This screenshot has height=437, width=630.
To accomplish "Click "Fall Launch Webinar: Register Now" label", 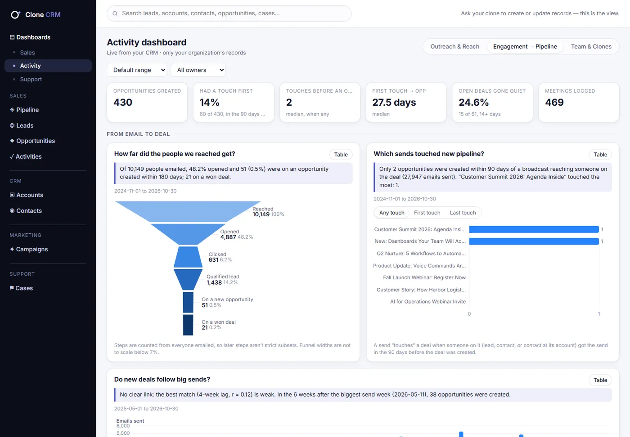I will coord(424,278).
